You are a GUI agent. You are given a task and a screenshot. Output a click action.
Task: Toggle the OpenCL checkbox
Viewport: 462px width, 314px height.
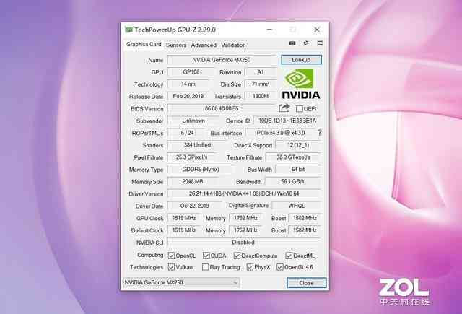click(x=171, y=256)
